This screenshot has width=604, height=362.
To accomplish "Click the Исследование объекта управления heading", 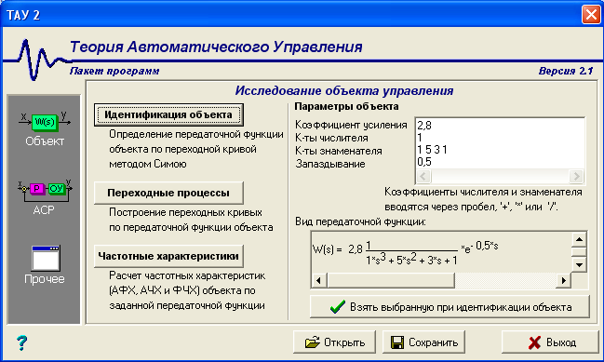I will click(x=344, y=91).
